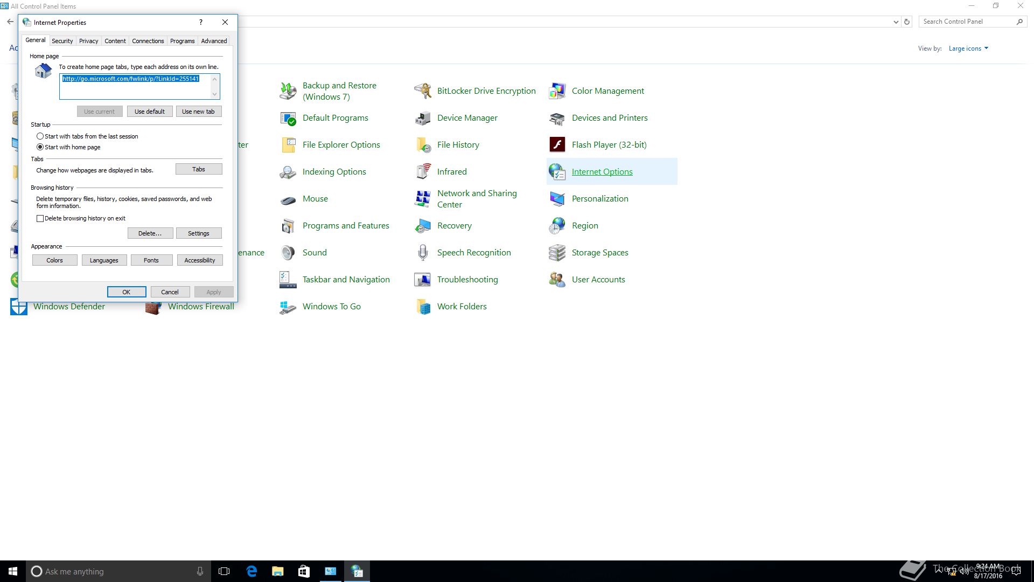The height and width of the screenshot is (582, 1034).
Task: Expand the address bar history dropdown
Action: point(896,22)
